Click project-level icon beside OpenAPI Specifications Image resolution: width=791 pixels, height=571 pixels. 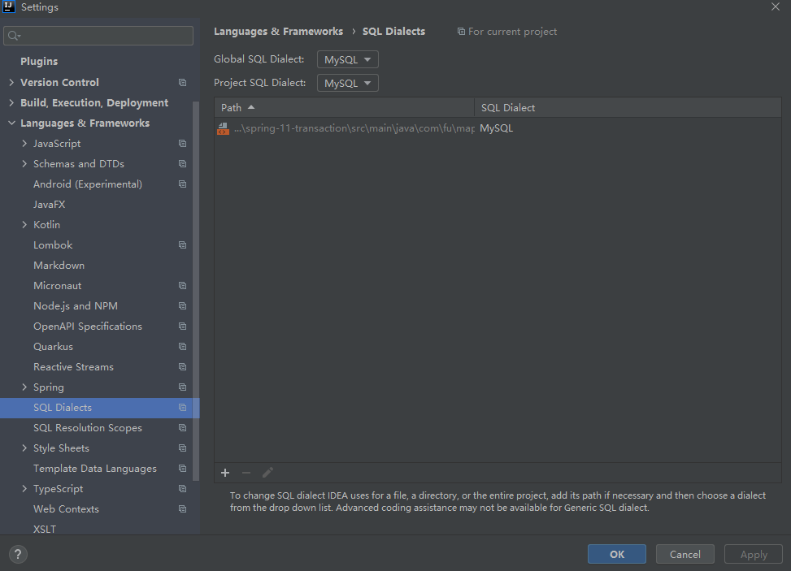coord(183,326)
